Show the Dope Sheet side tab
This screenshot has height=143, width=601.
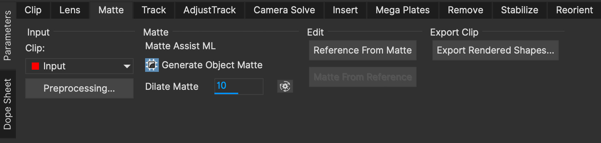(x=8, y=104)
